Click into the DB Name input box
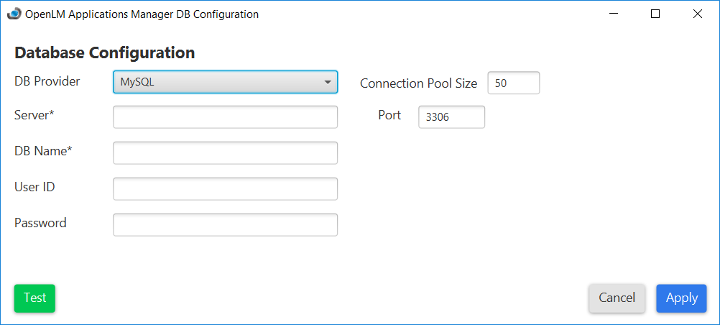 point(225,152)
